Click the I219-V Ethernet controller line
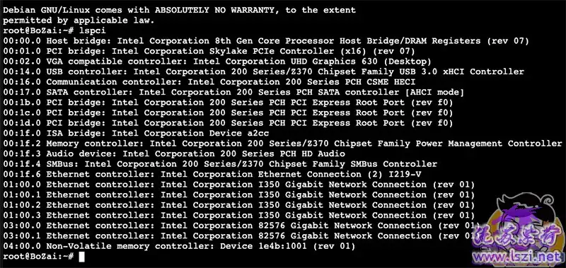Screen dimensions: 566x268 tap(212, 175)
